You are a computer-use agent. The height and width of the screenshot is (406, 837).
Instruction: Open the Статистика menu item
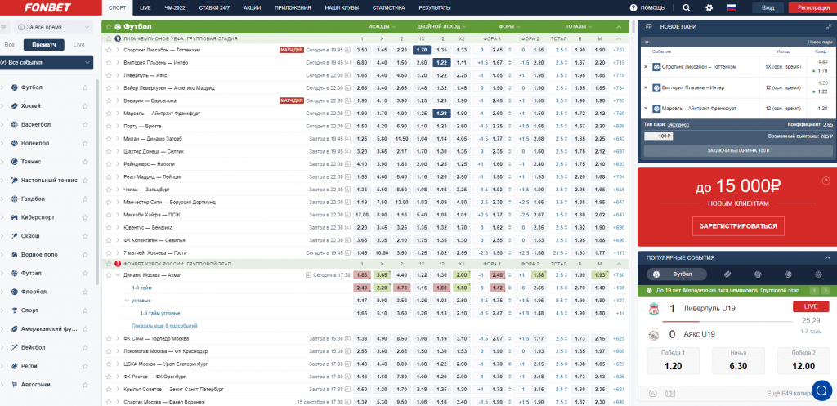click(387, 7)
